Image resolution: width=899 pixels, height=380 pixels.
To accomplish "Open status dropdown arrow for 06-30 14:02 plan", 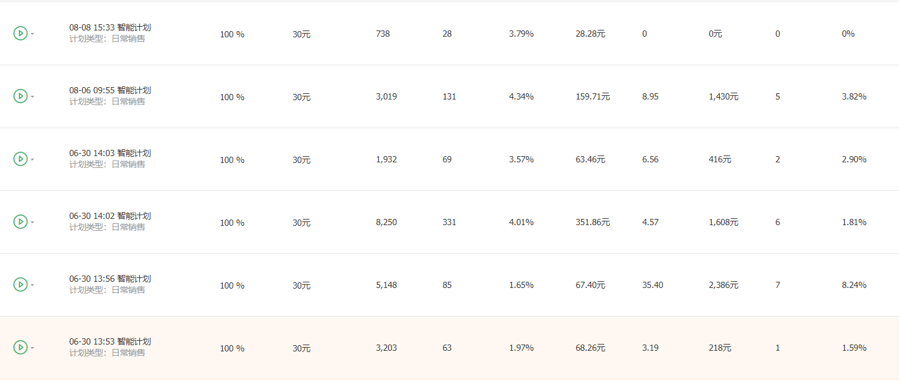I will (x=32, y=222).
